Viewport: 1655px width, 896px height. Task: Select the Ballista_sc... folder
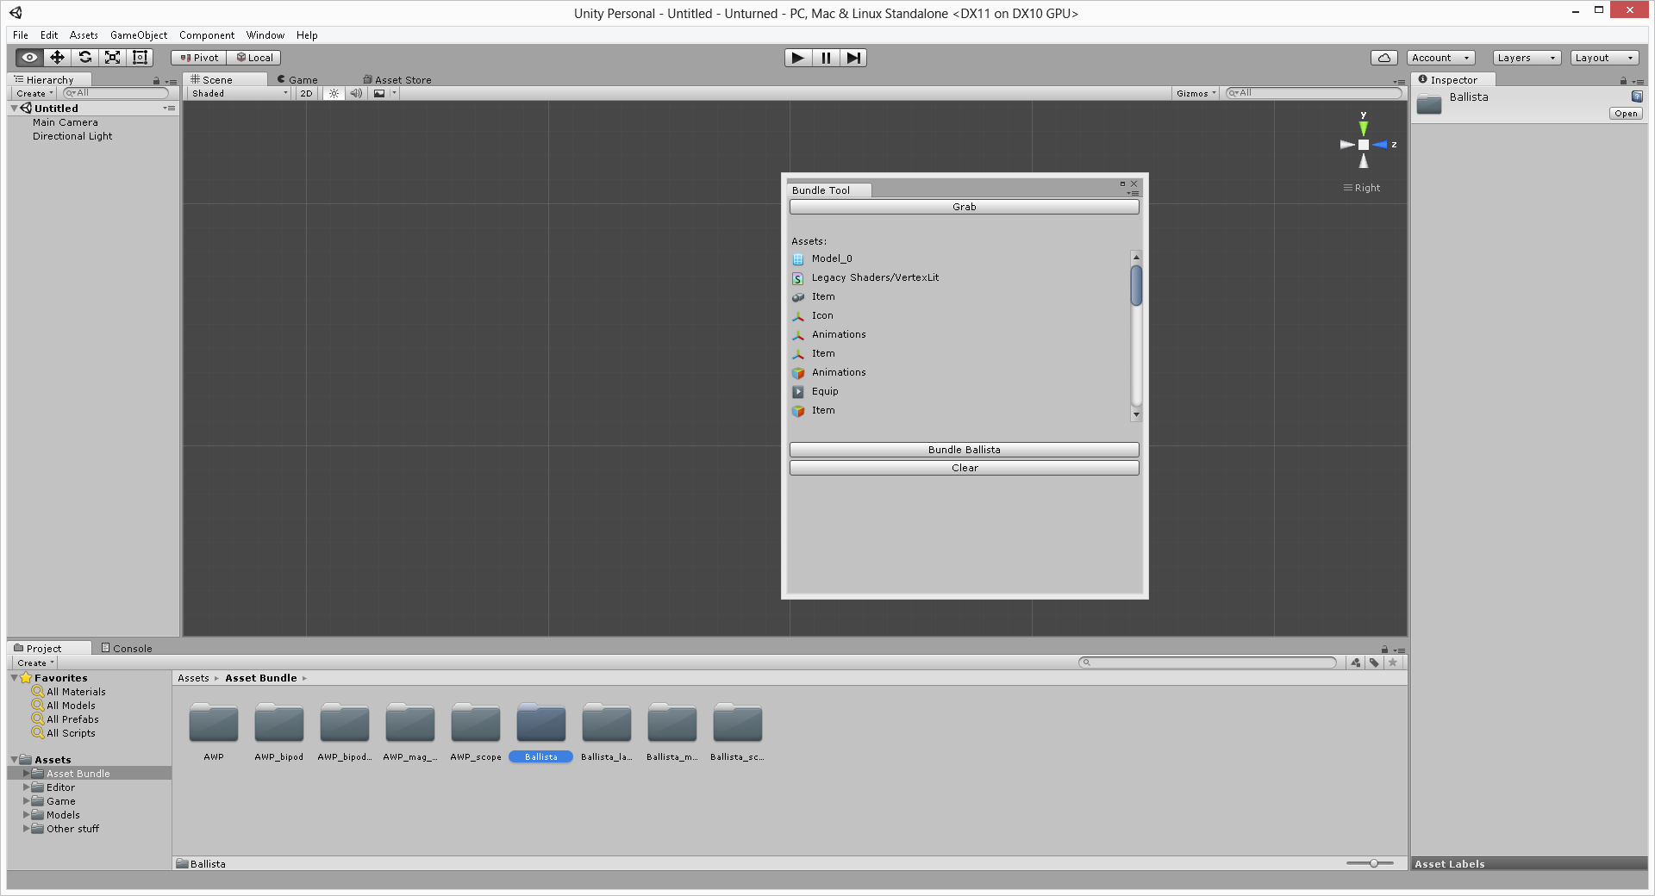coord(738,731)
